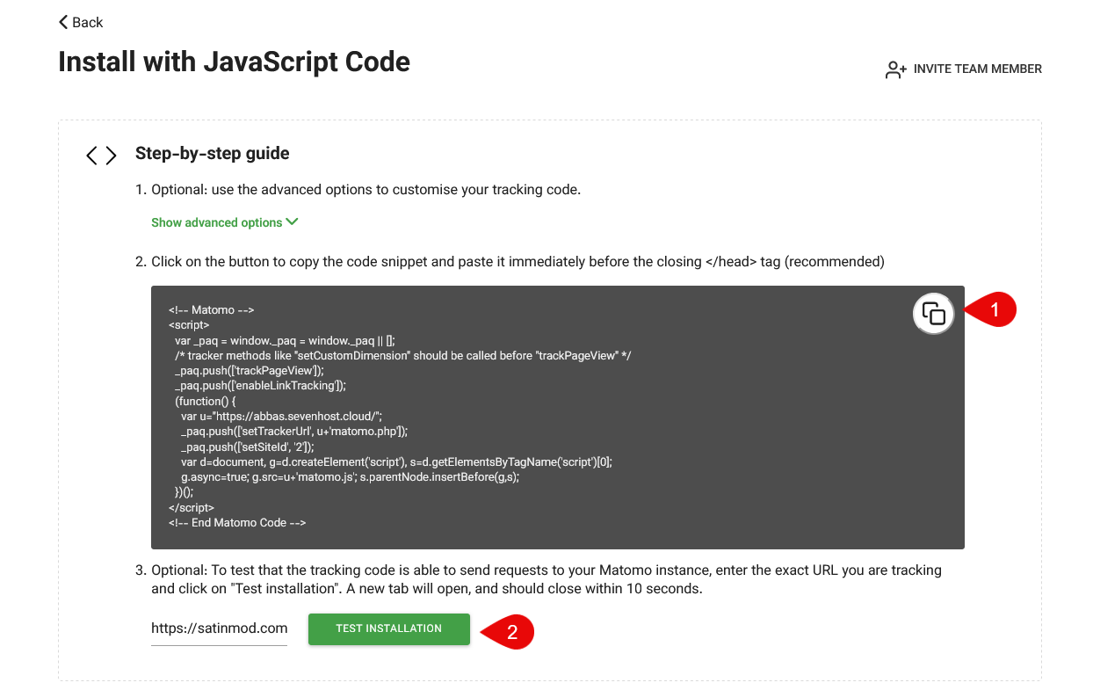Click the code brackets icon beside Step-by-step guide
1093x690 pixels.
tap(101, 156)
